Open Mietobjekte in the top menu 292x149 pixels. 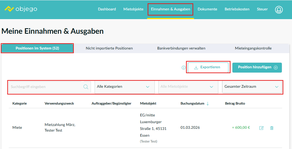click(133, 9)
